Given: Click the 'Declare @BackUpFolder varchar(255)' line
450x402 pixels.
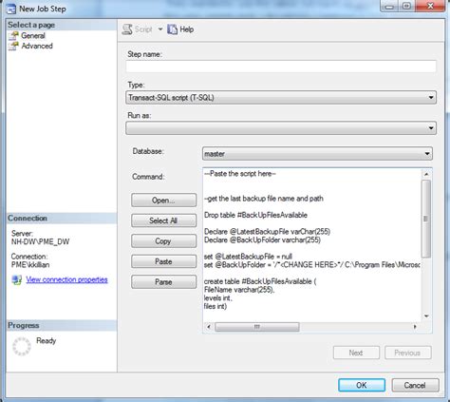Looking at the screenshot, I should click(262, 240).
